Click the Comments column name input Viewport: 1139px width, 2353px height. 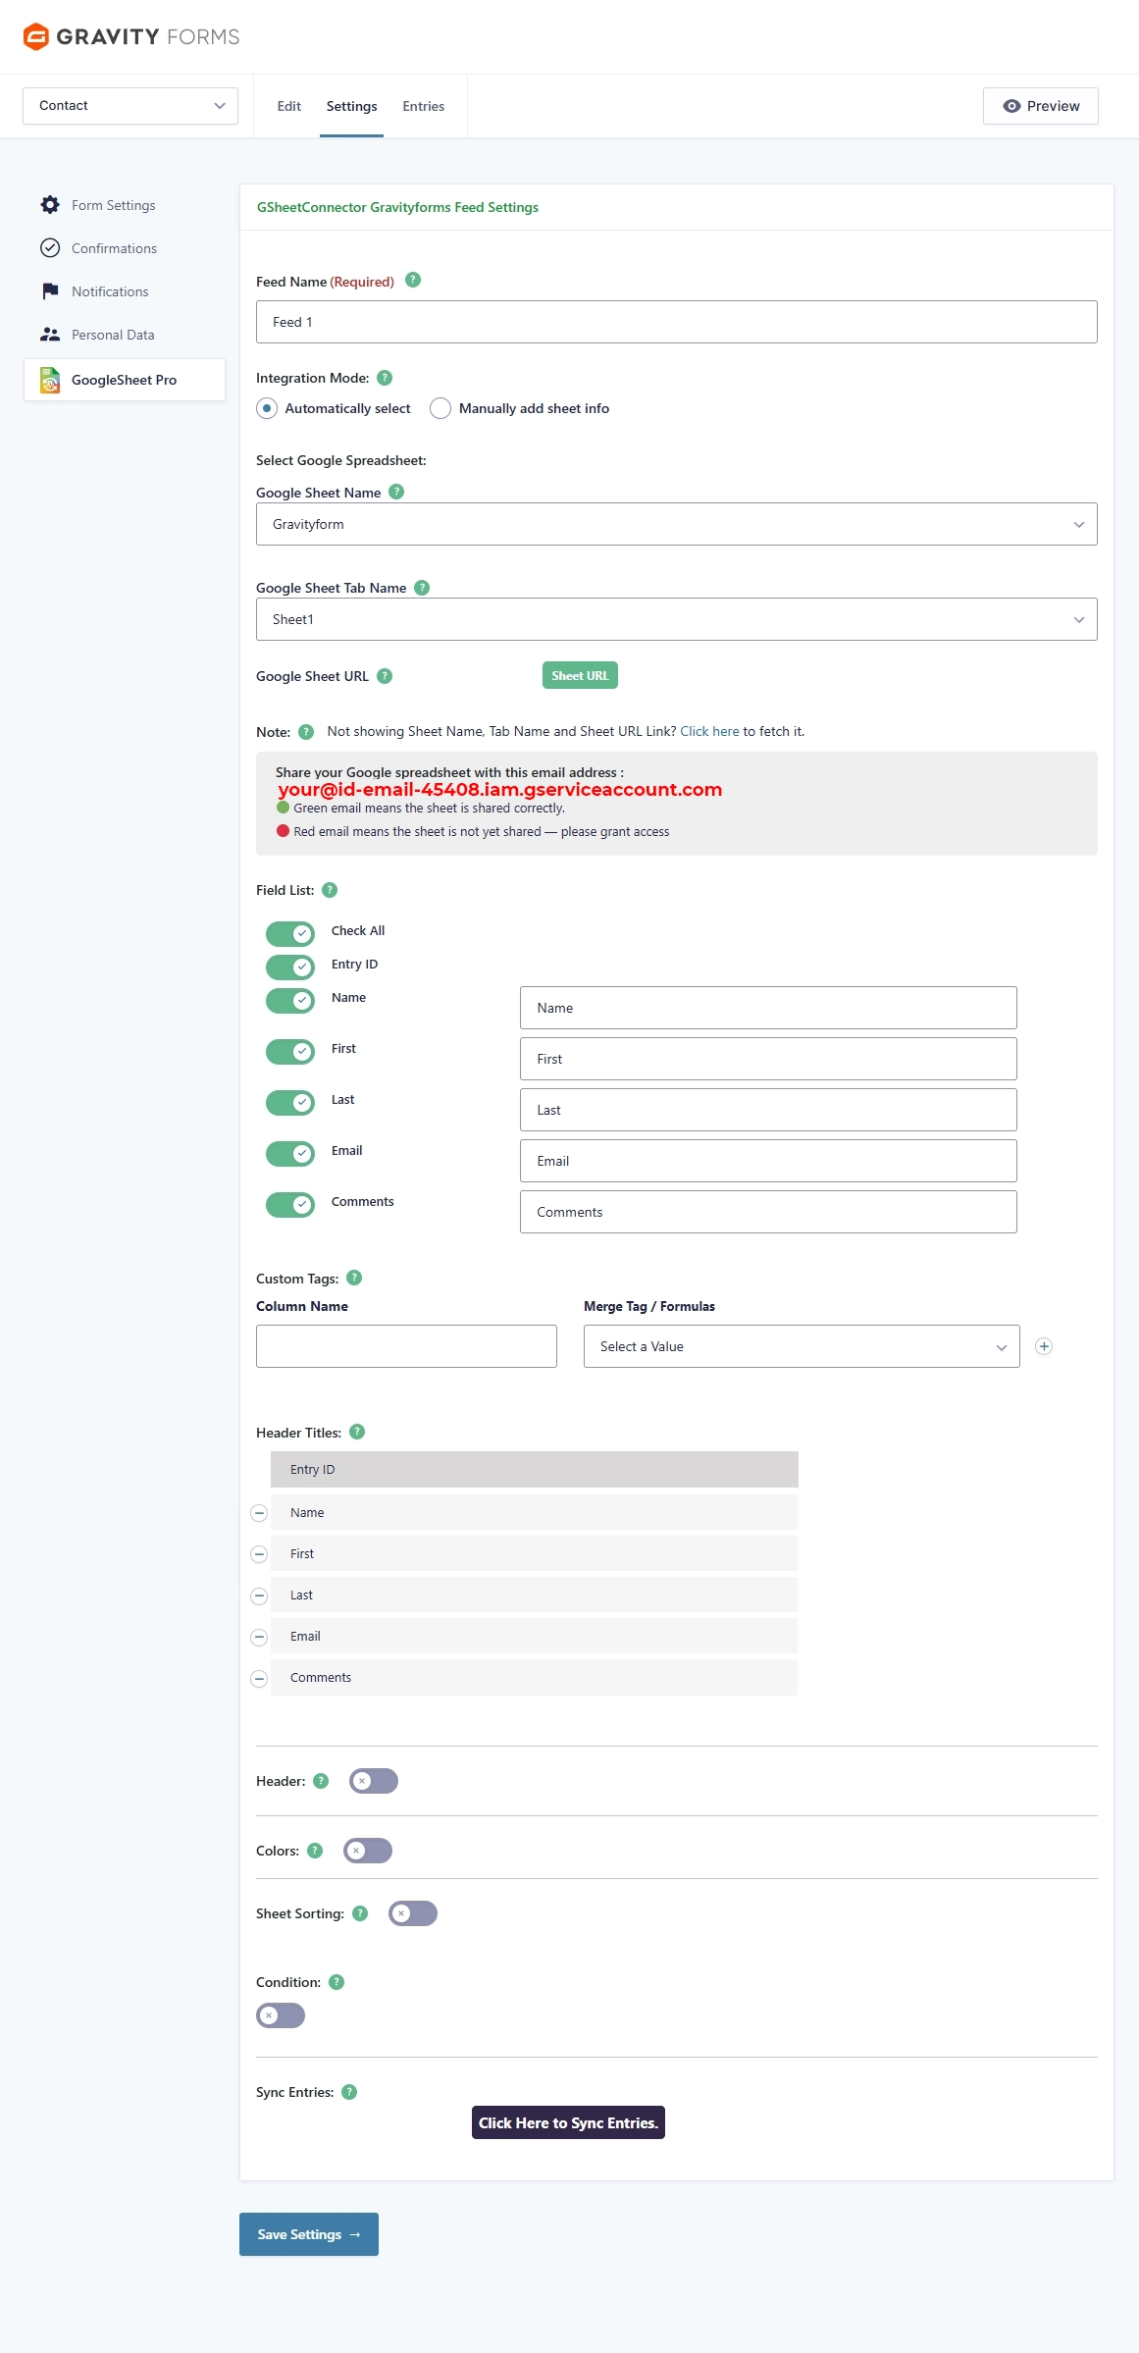768,1212
